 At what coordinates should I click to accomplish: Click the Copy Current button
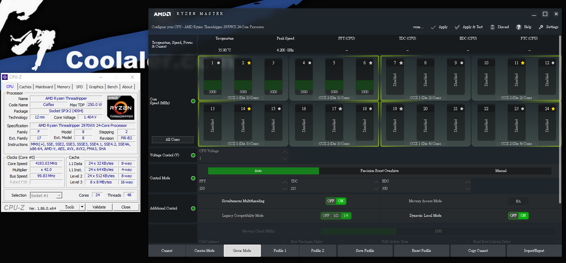(478, 250)
